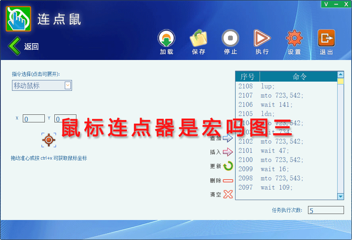Click the 命令 column header
Viewport: 352px width, 240px height.
[x=298, y=76]
